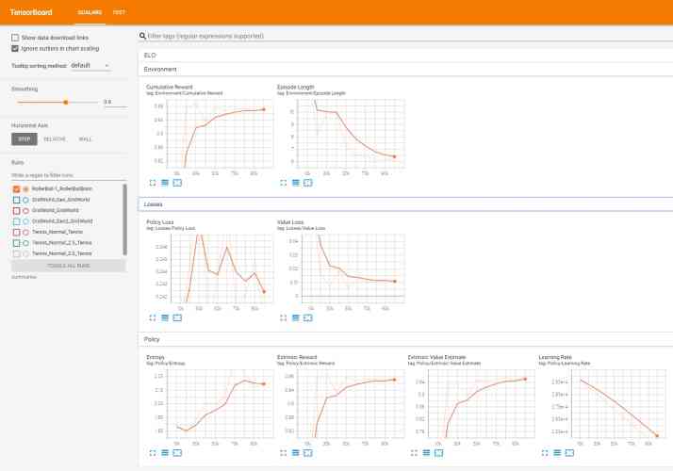The height and width of the screenshot is (471, 673).
Task: Check the GridWorld_Easy_GridWorld run checkbox
Action: pos(16,200)
